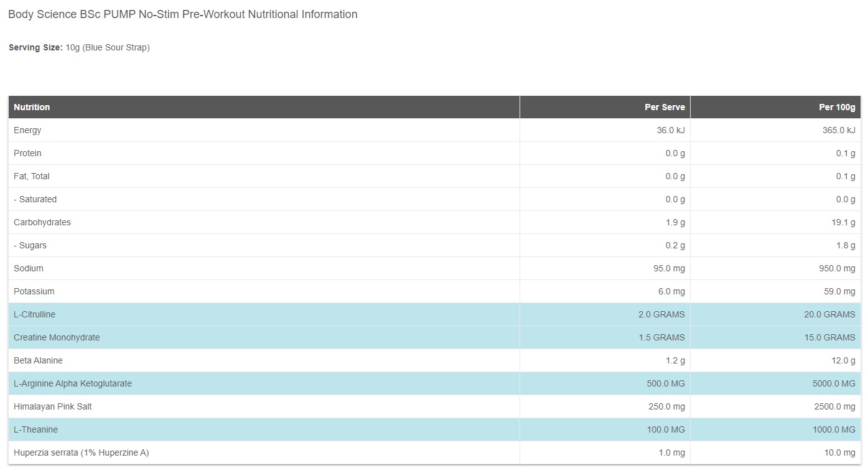
Task: Click the 1.2 g Beta Alanine value
Action: coord(675,360)
